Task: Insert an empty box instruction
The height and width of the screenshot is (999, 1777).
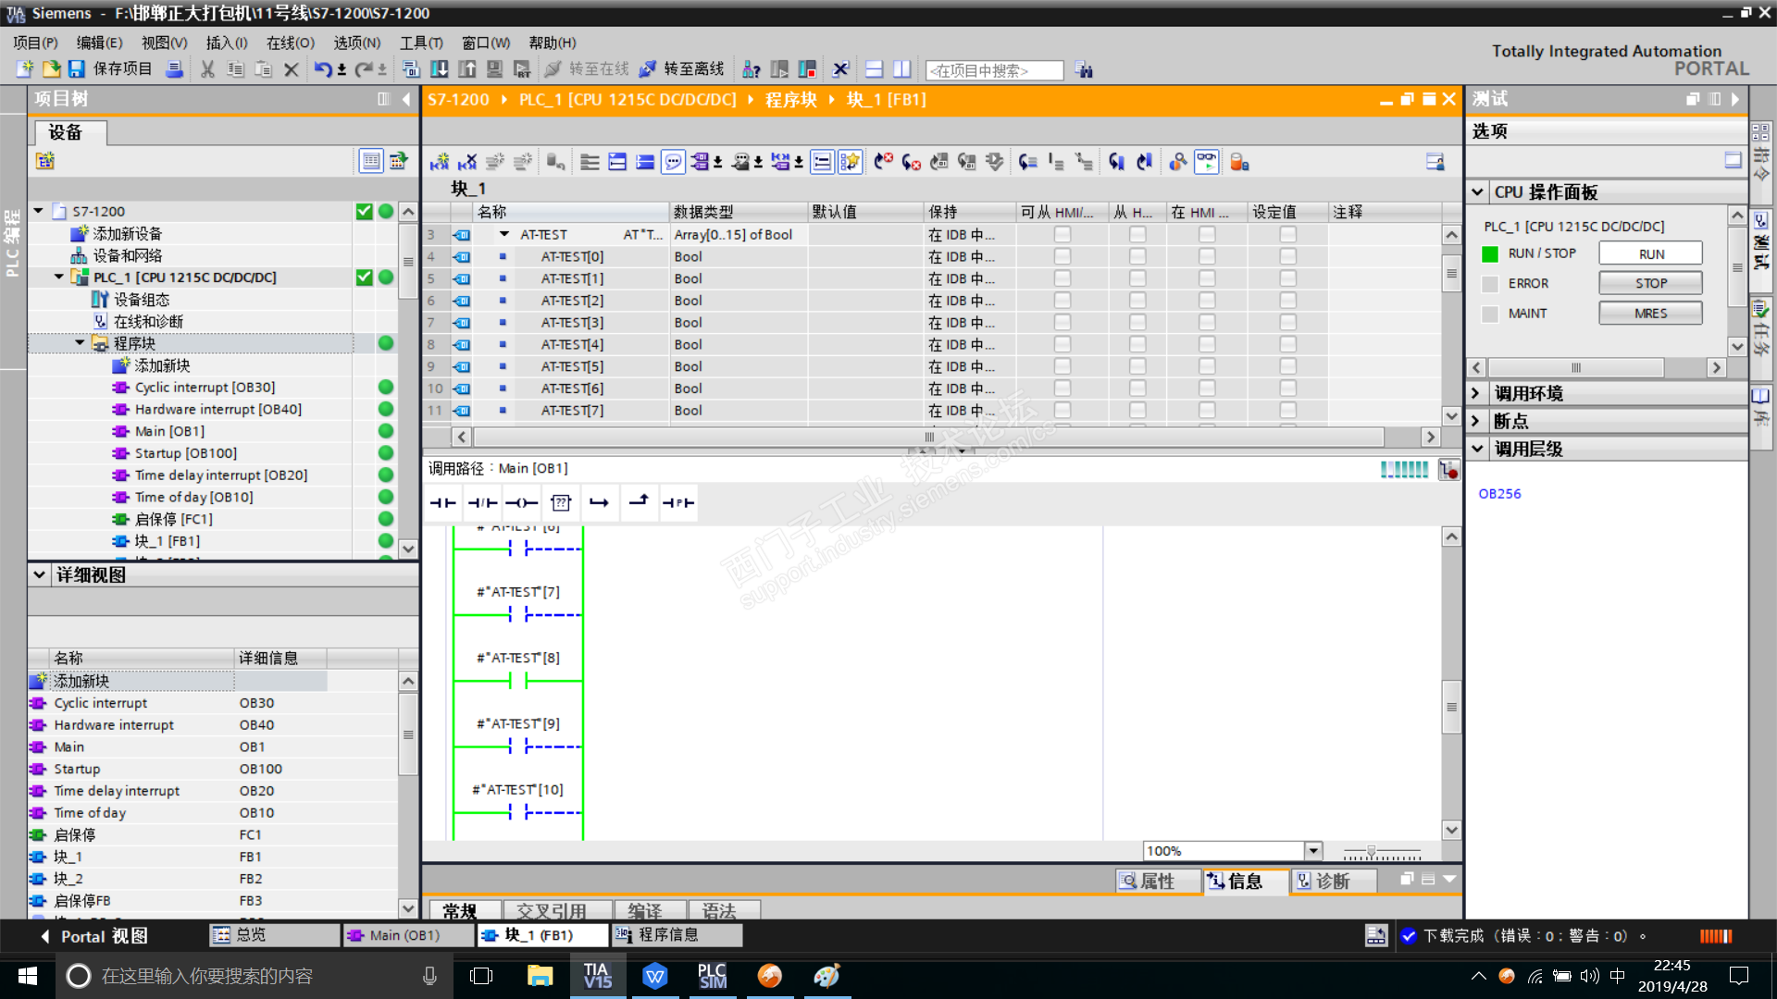Action: [561, 503]
